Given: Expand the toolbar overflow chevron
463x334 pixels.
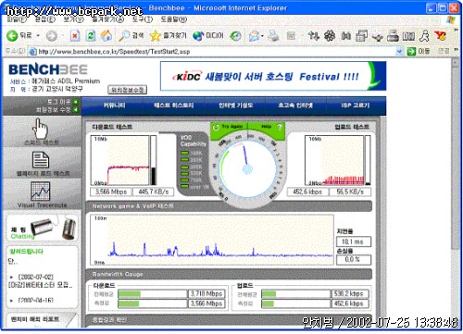Looking at the screenshot, I should (456, 31).
